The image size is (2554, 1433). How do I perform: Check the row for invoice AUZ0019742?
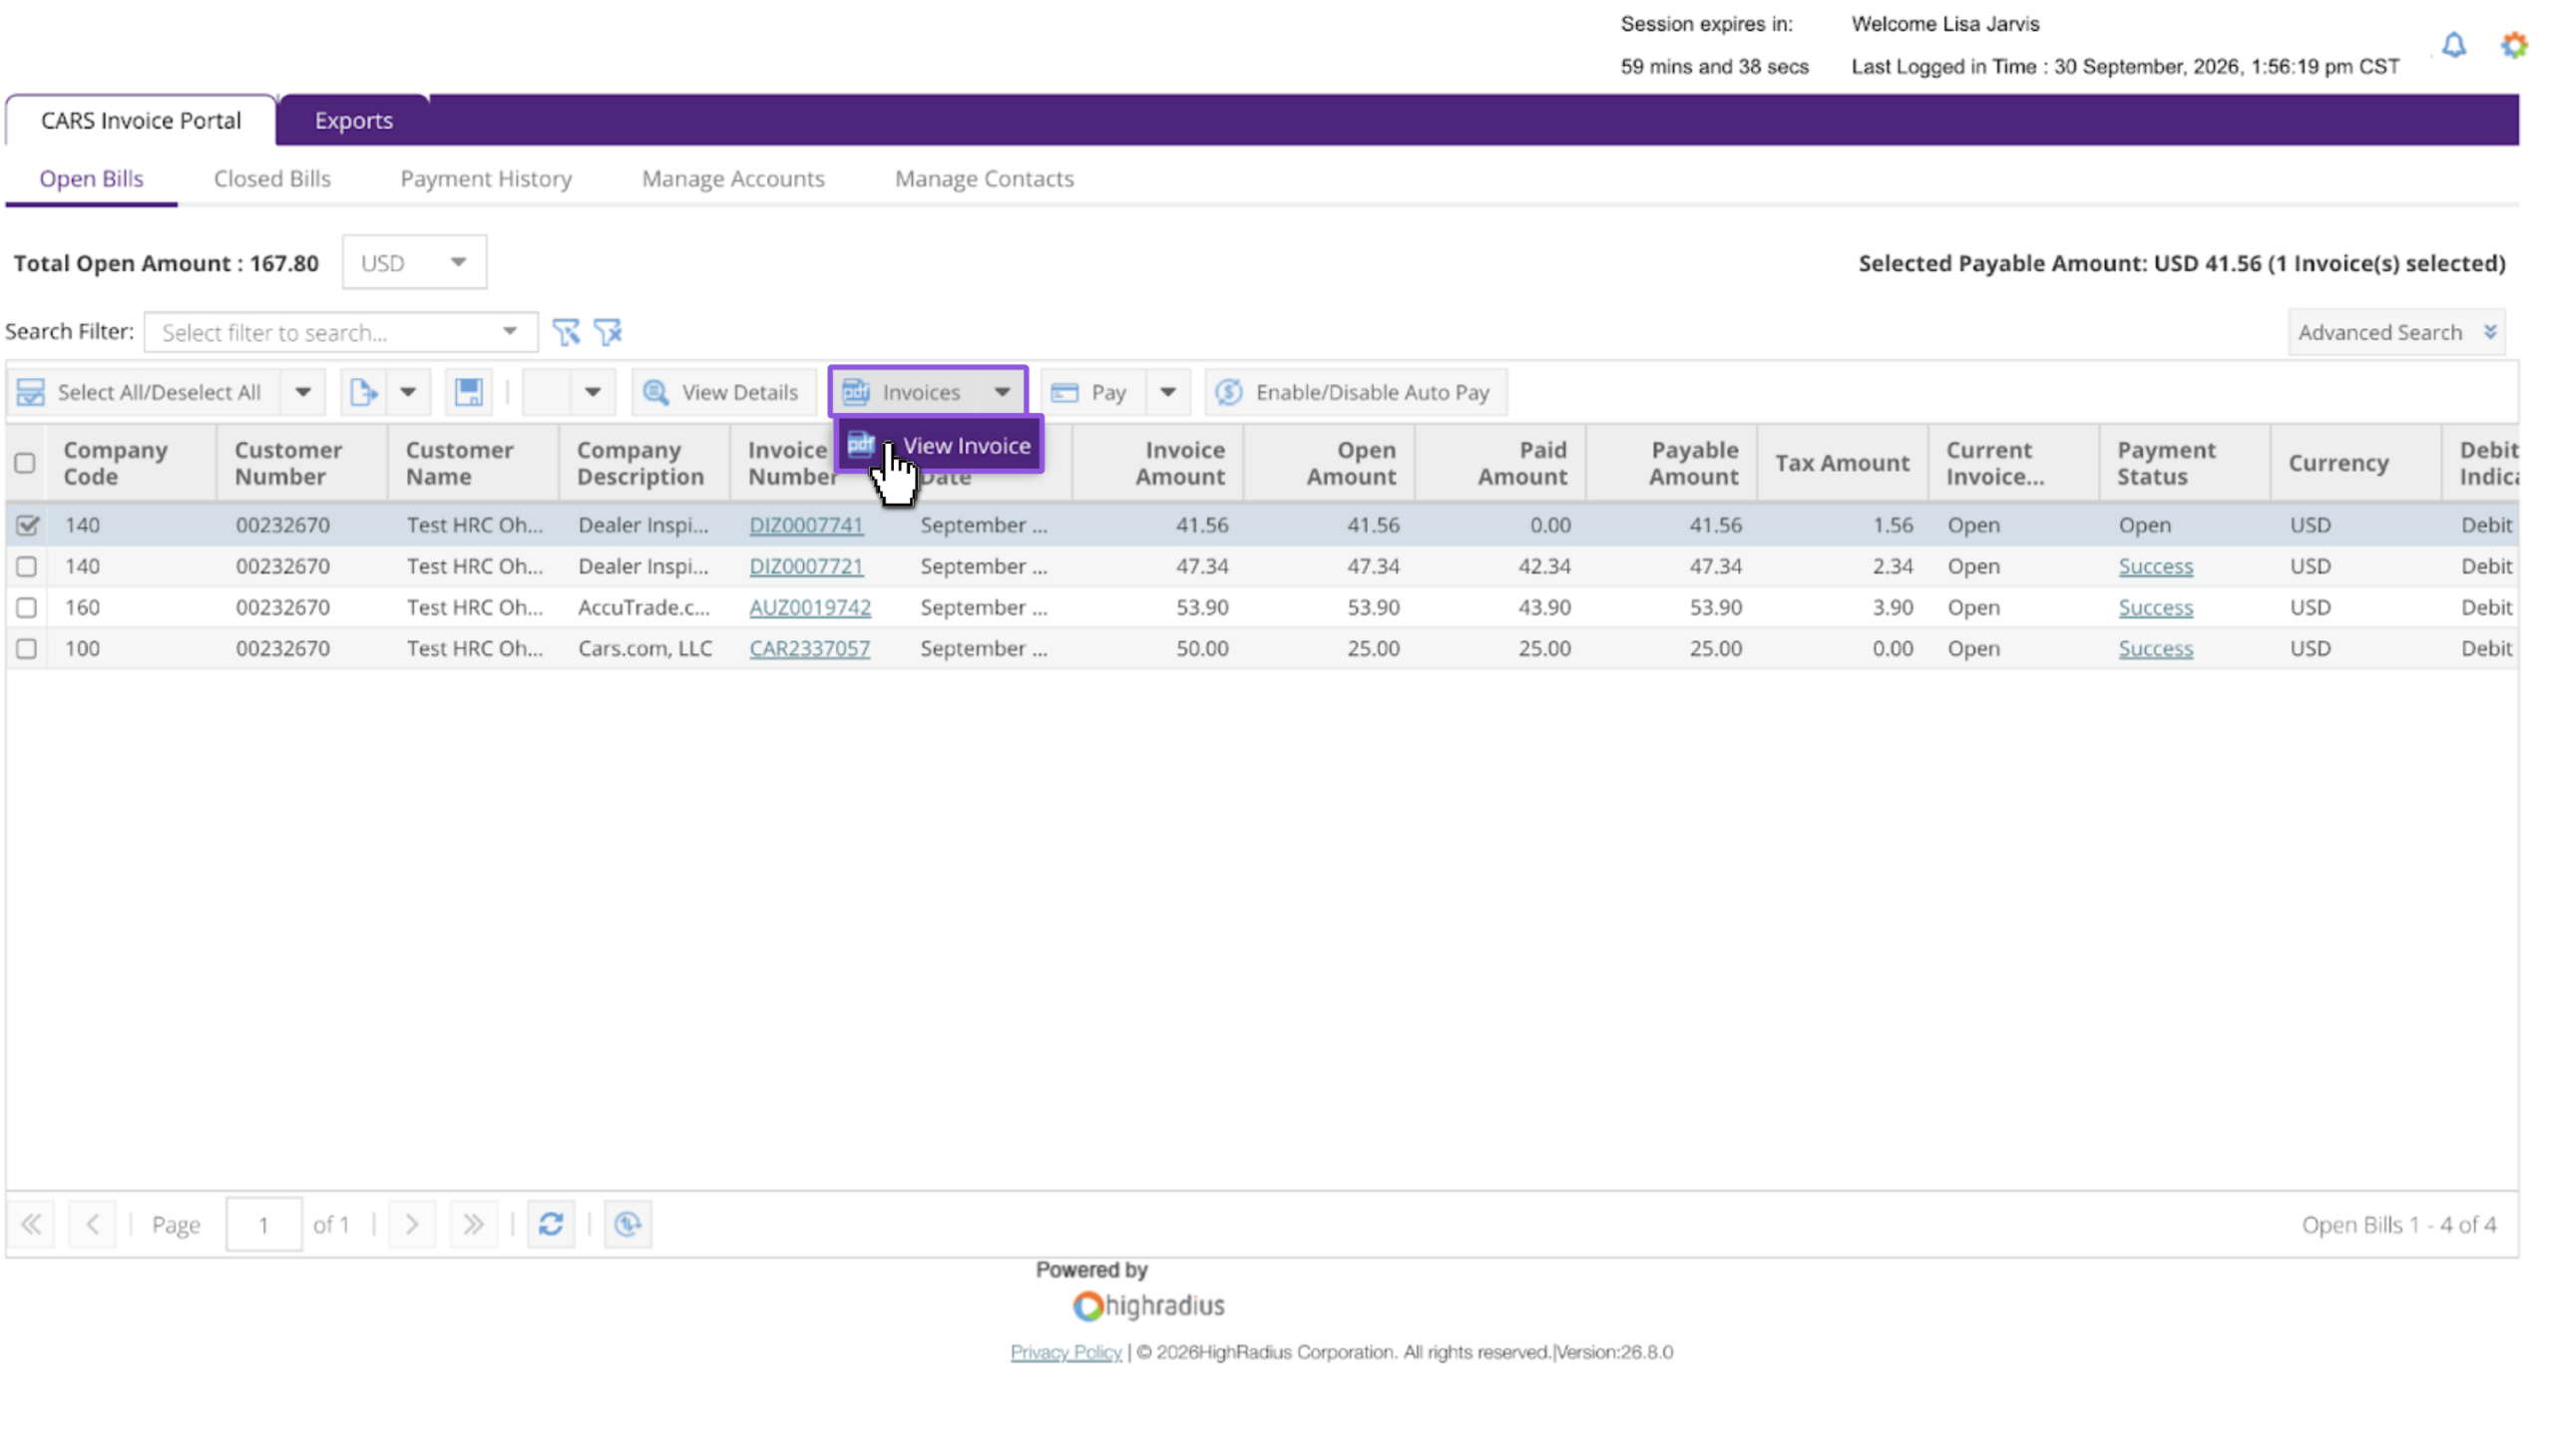click(27, 607)
